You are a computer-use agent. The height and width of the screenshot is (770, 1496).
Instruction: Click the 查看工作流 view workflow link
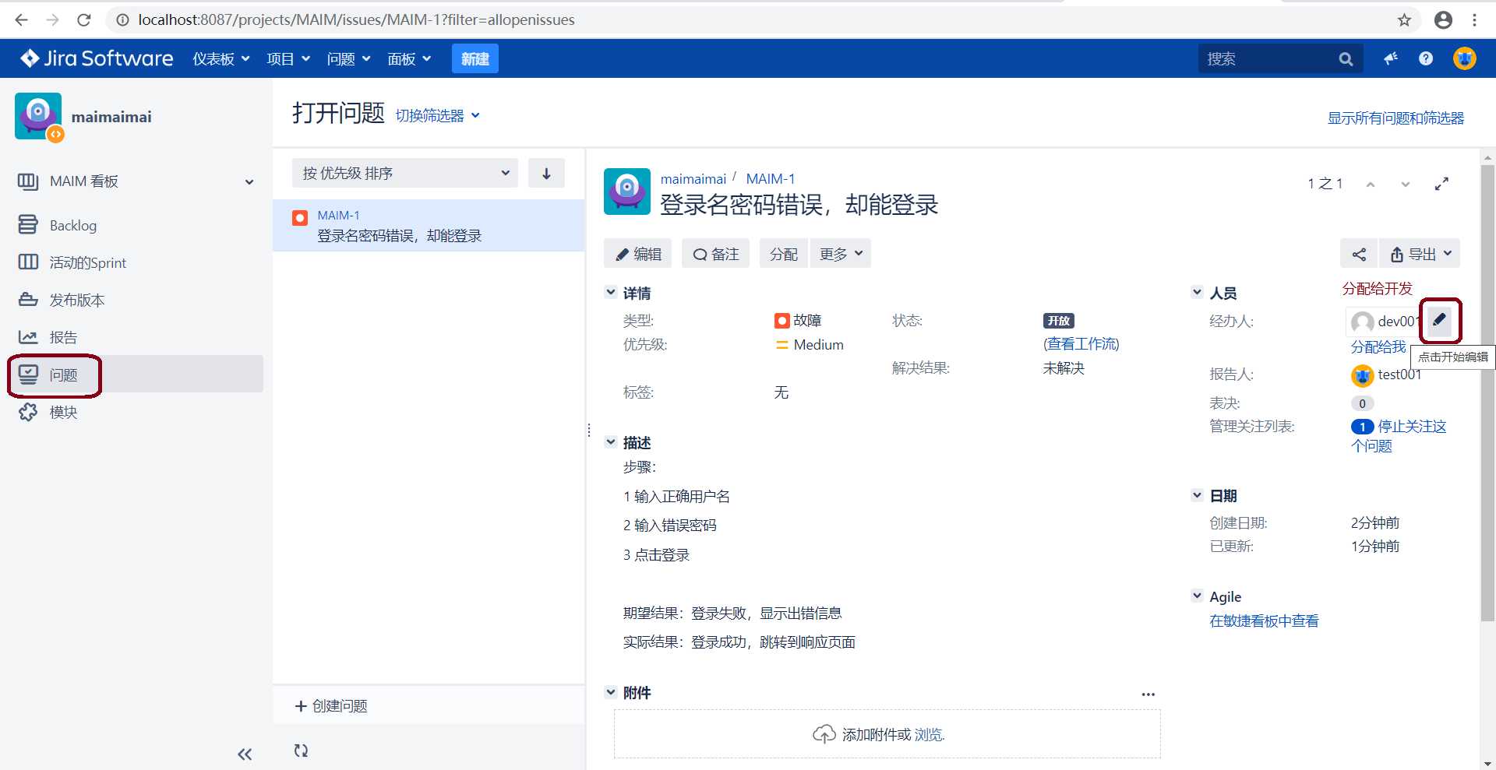point(1081,344)
